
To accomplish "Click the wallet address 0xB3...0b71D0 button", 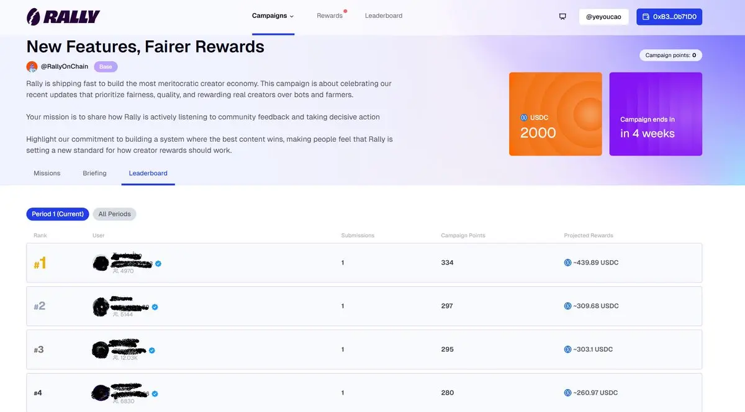I will [x=669, y=17].
